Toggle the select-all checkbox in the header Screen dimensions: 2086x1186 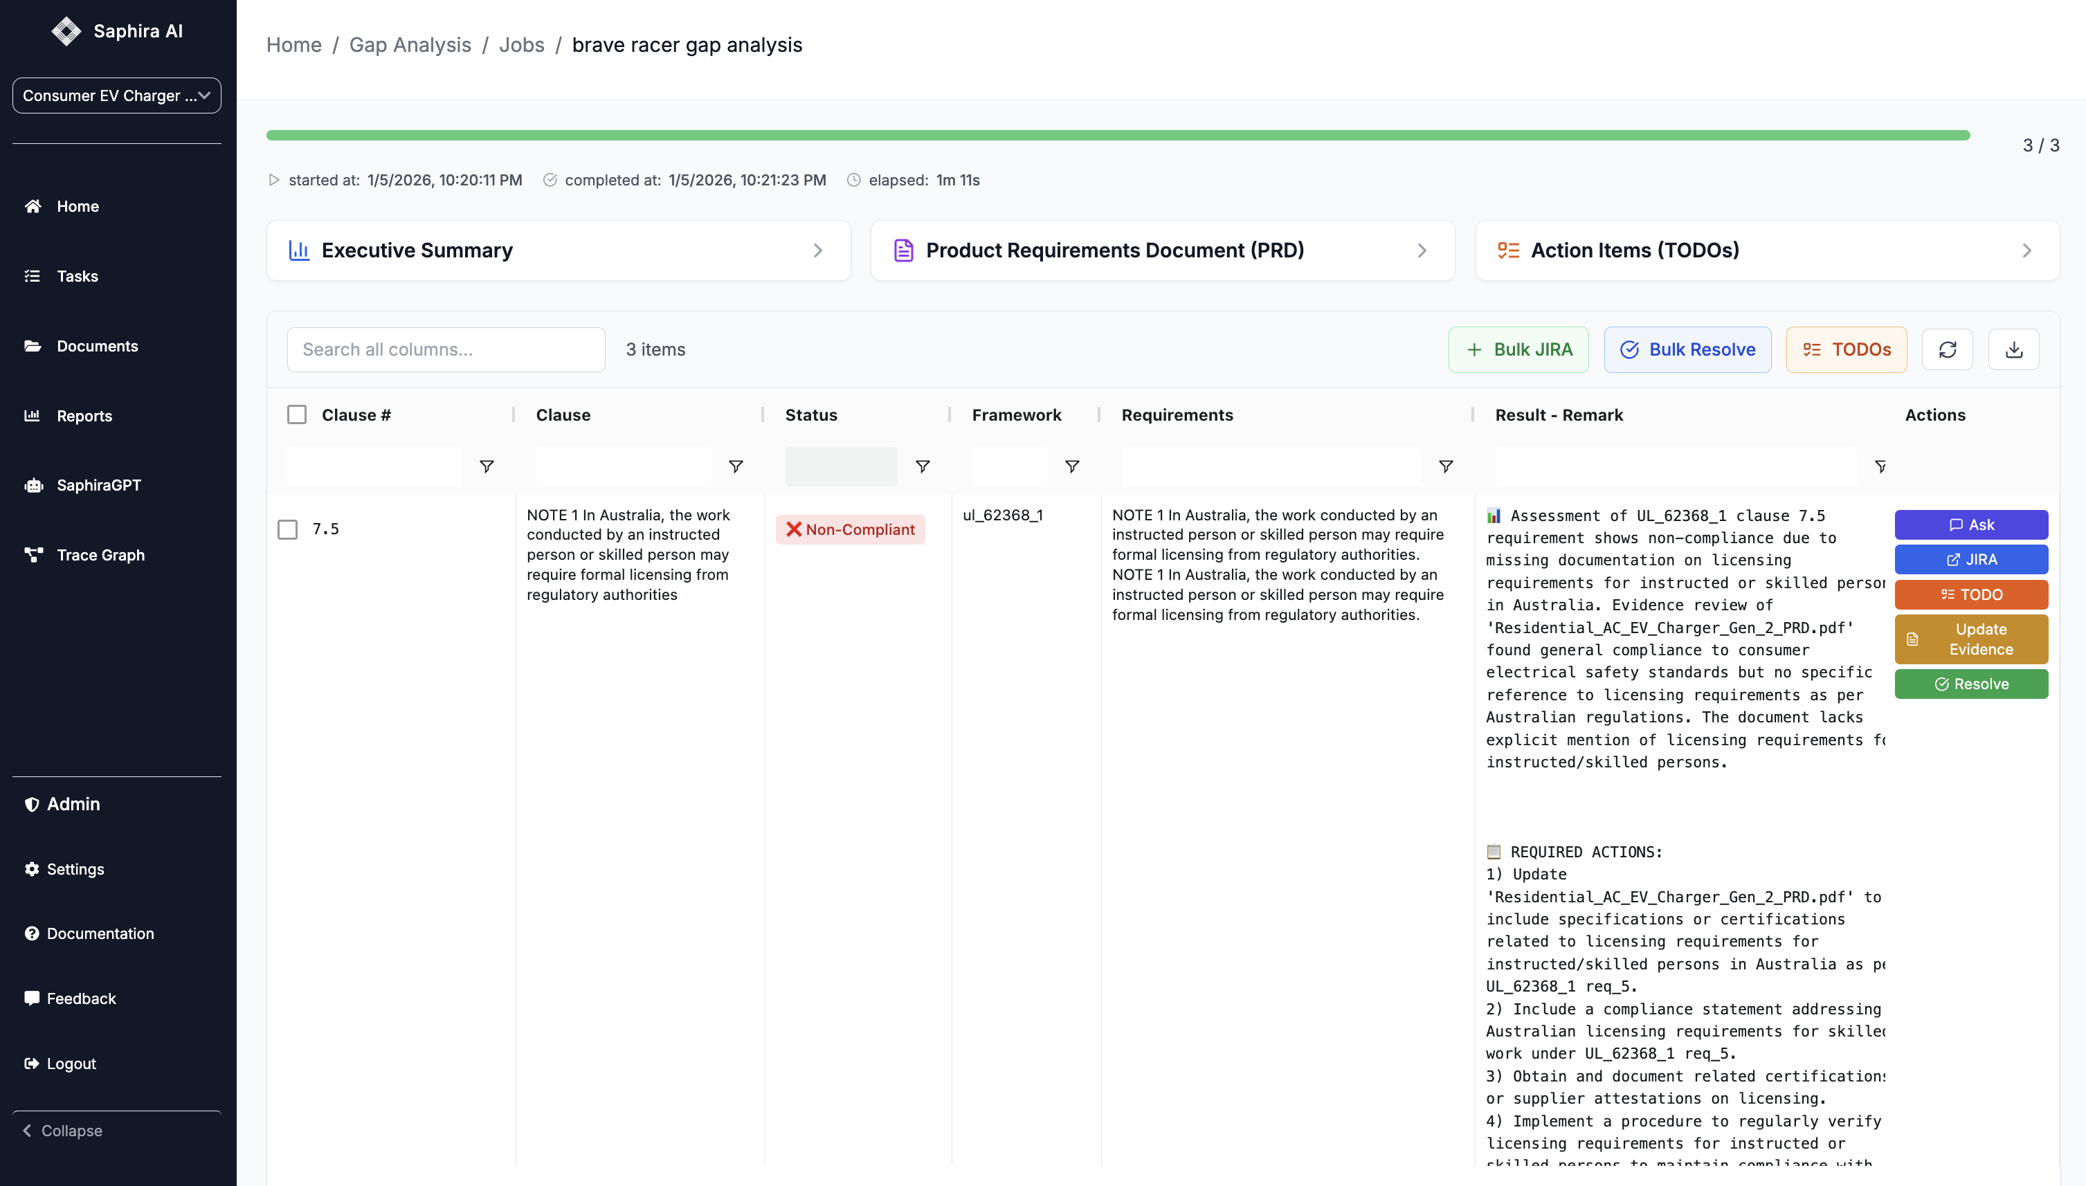click(x=298, y=414)
